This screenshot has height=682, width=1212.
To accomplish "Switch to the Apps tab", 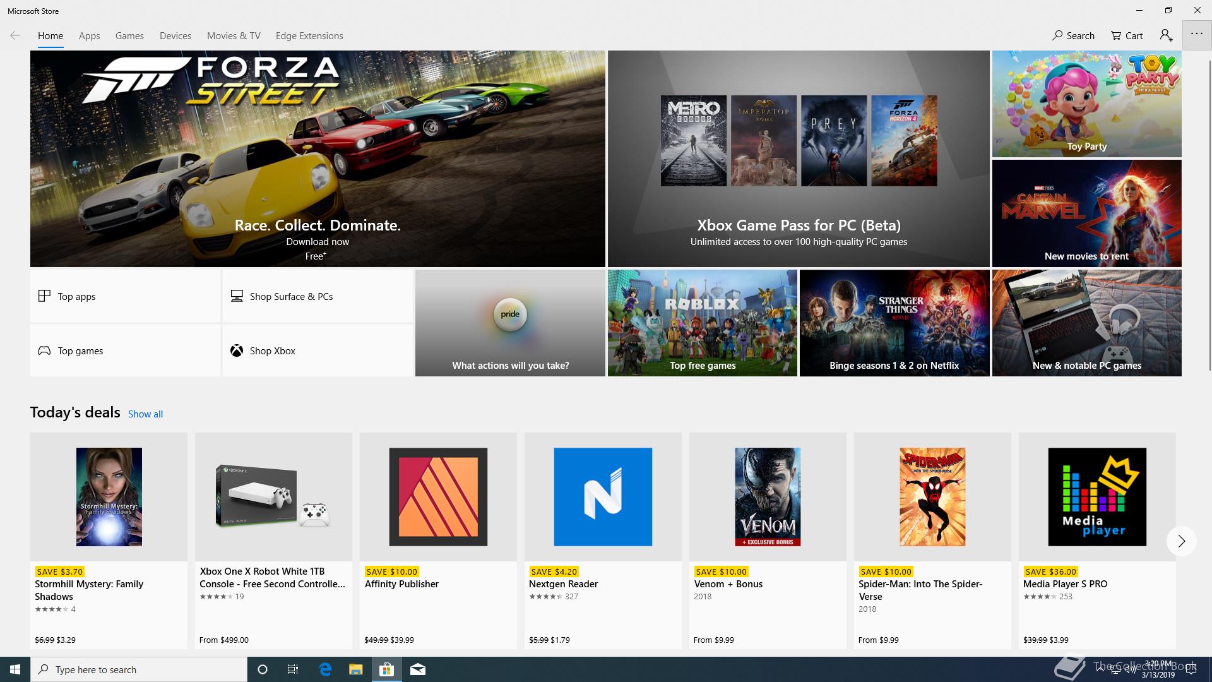I will pos(89,35).
